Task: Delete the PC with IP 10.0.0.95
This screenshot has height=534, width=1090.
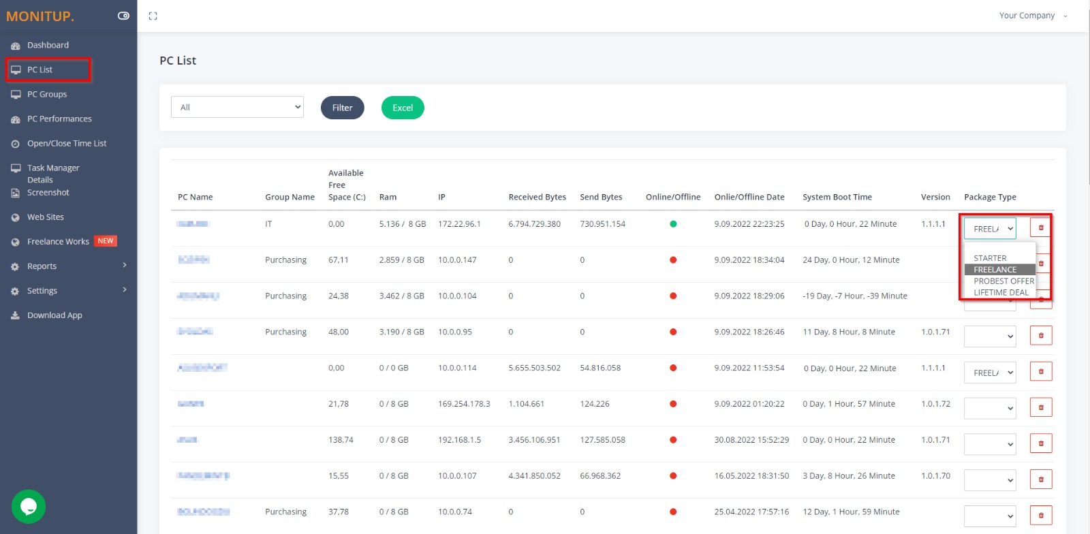Action: pos(1041,335)
